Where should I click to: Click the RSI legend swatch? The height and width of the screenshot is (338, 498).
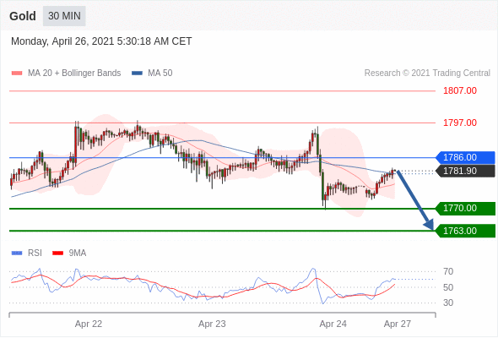(17, 253)
